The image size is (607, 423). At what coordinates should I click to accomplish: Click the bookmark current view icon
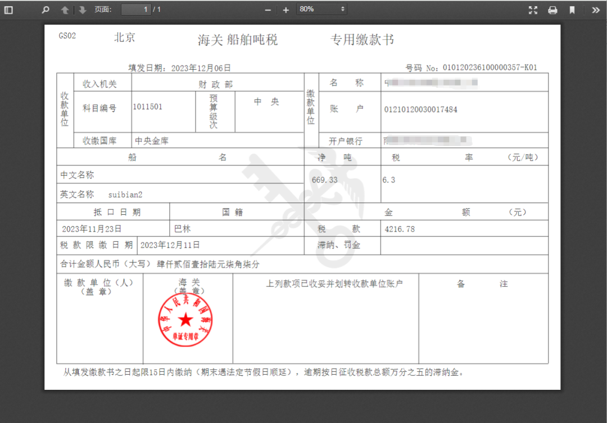(572, 10)
